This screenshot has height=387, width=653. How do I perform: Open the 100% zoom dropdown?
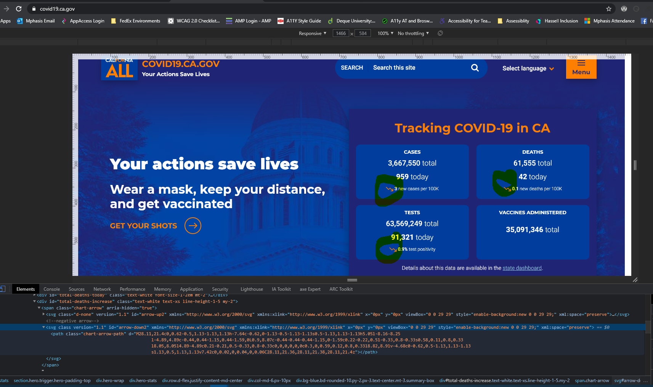(385, 33)
